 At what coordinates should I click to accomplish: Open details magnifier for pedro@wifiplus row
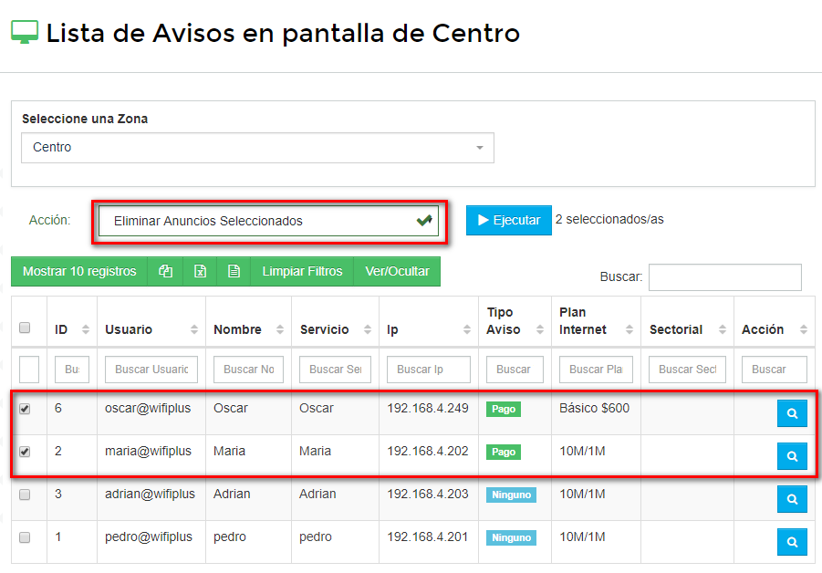pos(792,541)
